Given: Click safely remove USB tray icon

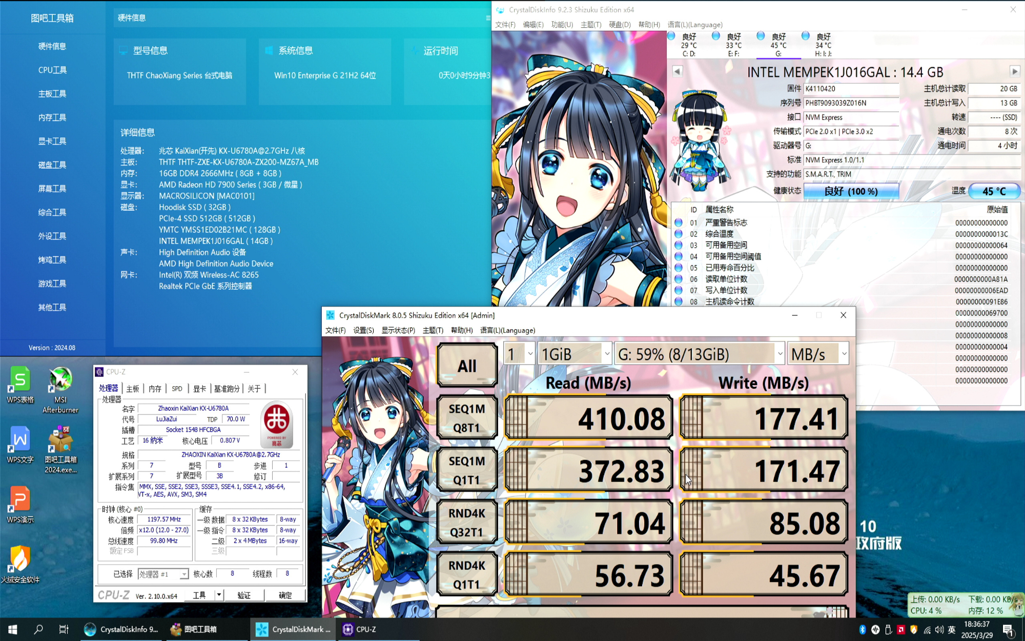Looking at the screenshot, I should tap(888, 629).
